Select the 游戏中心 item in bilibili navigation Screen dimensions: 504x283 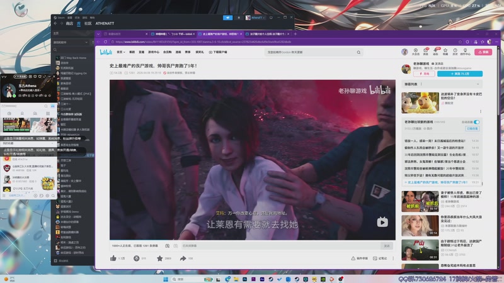point(154,52)
